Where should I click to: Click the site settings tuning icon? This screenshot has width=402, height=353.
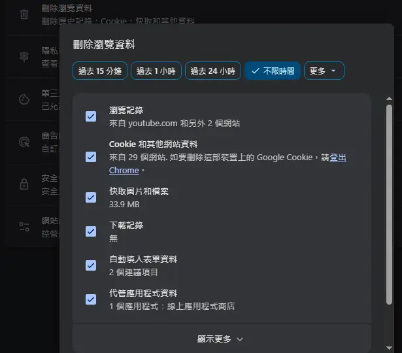(24, 227)
